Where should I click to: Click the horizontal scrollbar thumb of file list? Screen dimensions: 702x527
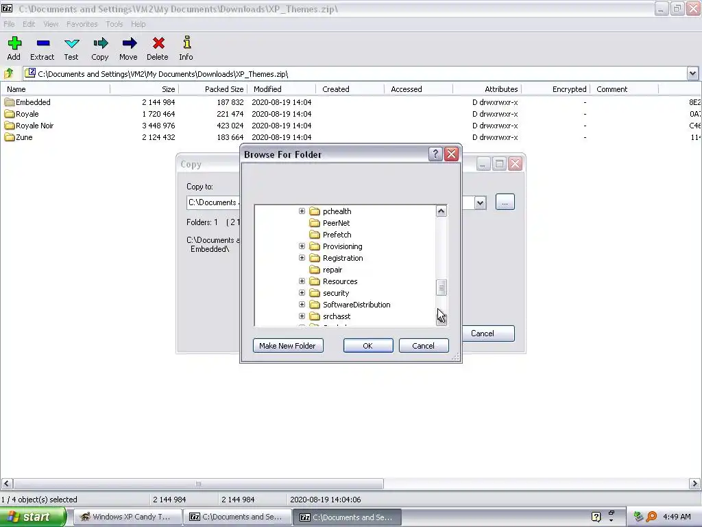coord(198,484)
